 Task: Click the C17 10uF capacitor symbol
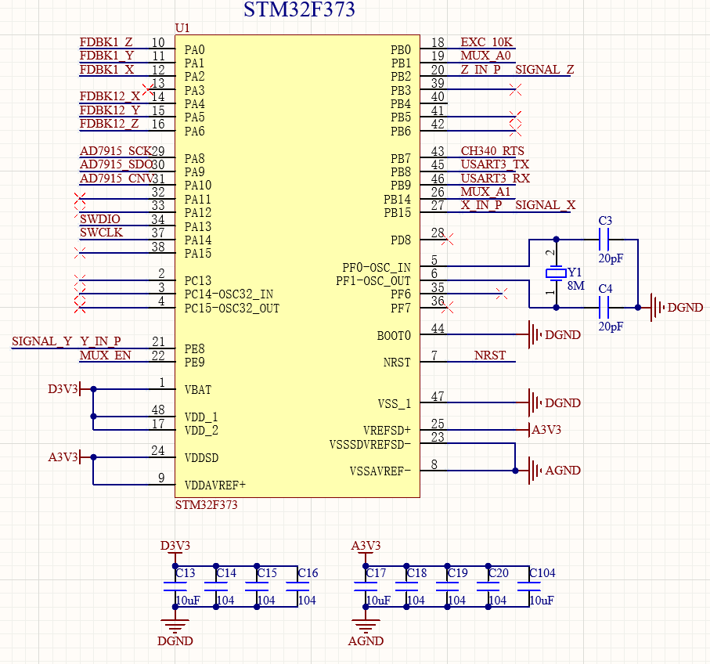coord(366,586)
